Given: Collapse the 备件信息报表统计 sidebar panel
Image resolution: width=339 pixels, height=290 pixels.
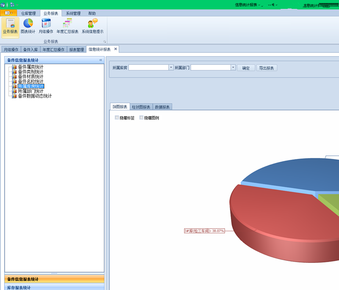Looking at the screenshot, I should (101, 60).
